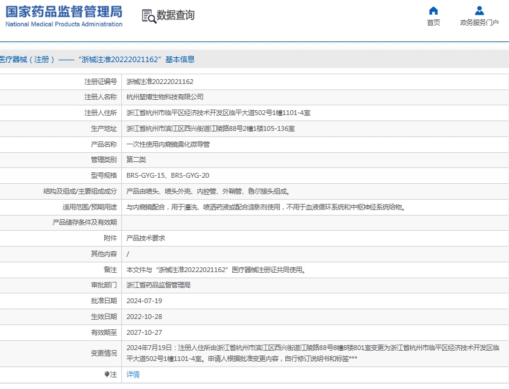509x389 pixels.
Task: Click the 注册人住所 address value
Action: (218, 113)
